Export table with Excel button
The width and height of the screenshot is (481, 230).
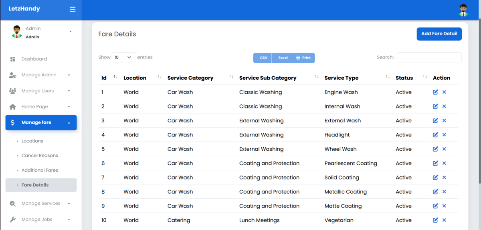coord(283,58)
